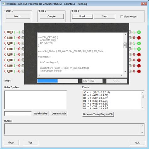
Task: Click the code editor's vertical scrollbar thumb
Action: [x=125, y=45]
